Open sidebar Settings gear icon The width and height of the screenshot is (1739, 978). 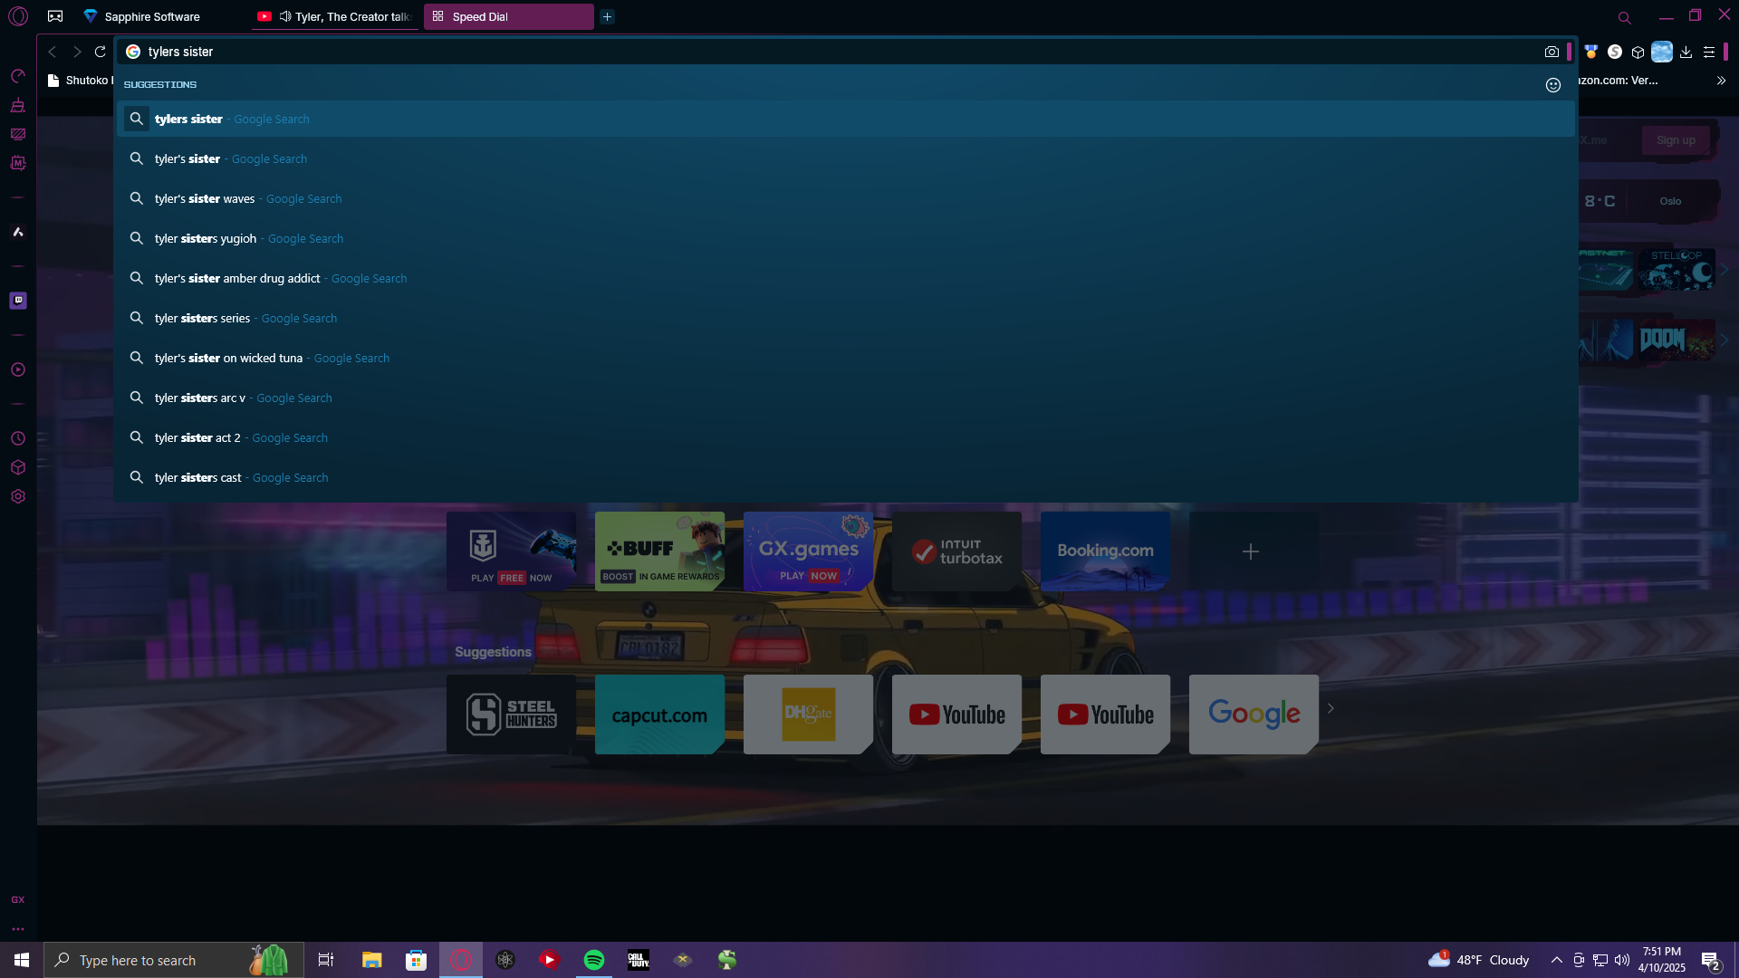[x=17, y=496]
